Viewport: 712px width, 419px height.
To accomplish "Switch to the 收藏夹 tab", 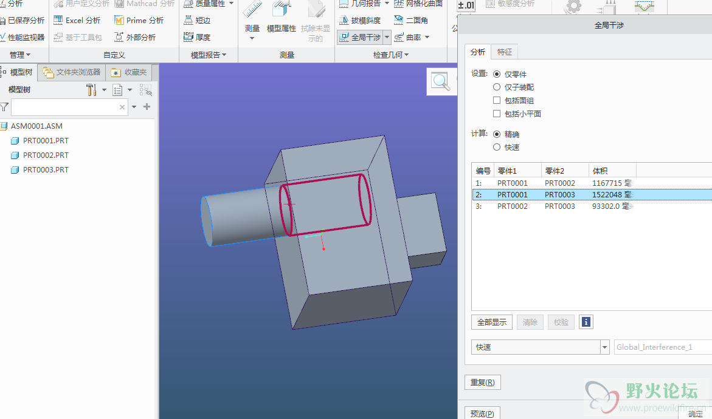I will [x=129, y=72].
